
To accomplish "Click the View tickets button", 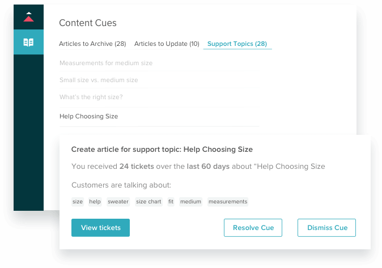I will click(101, 228).
